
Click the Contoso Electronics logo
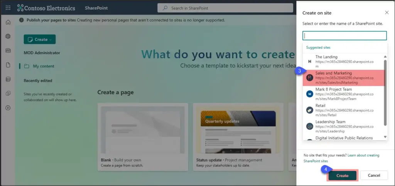(46, 8)
